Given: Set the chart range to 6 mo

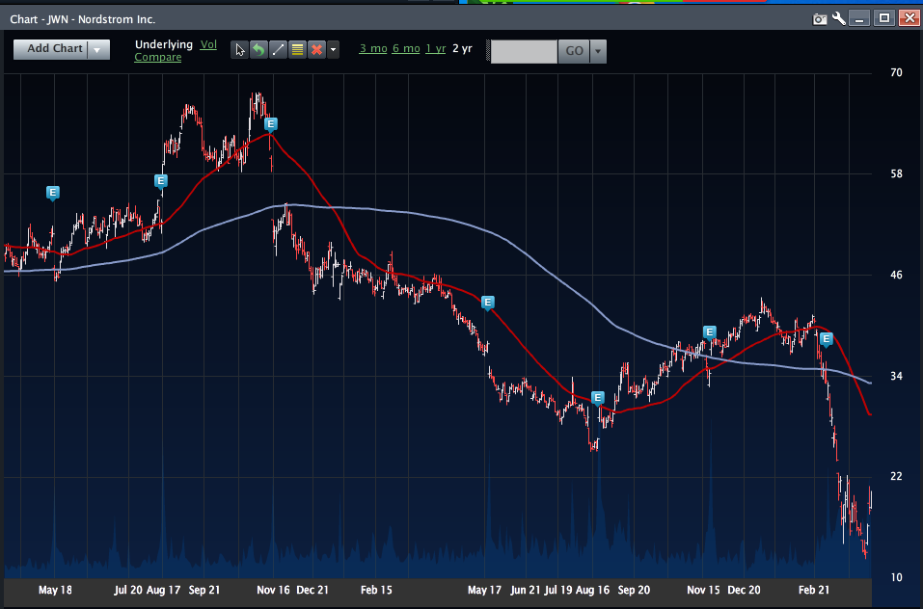Looking at the screenshot, I should pyautogui.click(x=405, y=49).
